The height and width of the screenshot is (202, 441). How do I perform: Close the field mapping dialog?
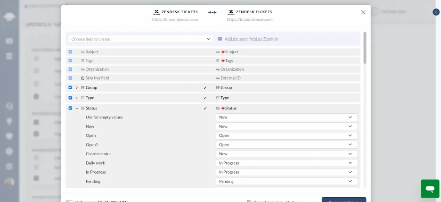363,12
